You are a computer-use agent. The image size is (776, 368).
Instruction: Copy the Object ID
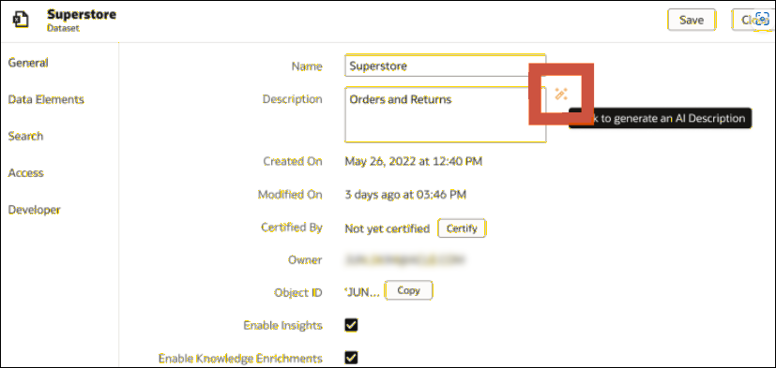tap(408, 290)
